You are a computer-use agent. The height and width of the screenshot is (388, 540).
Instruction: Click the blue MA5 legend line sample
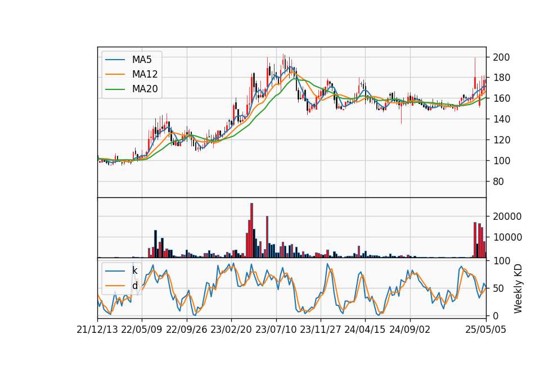point(115,60)
